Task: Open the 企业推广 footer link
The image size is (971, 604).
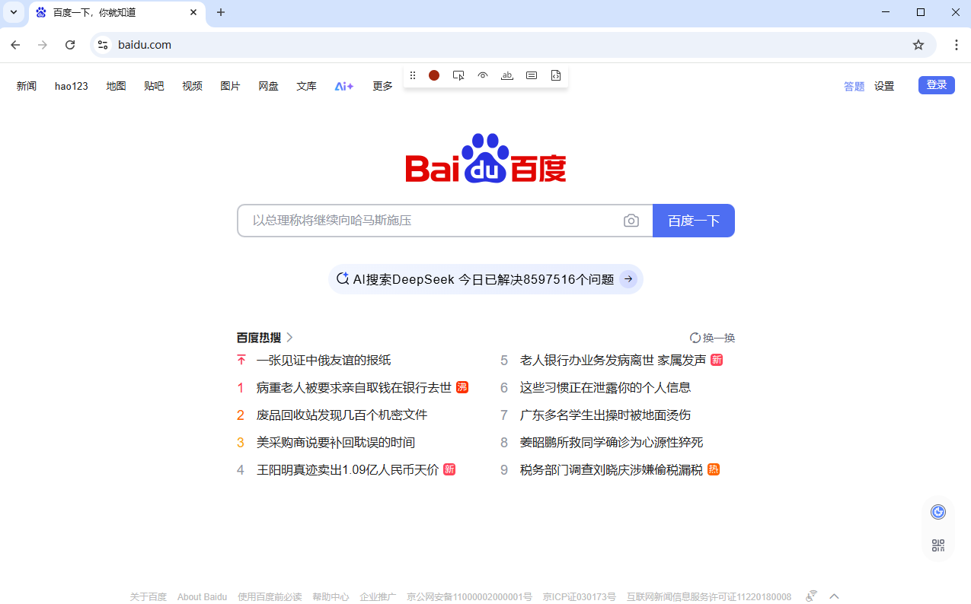Action: point(378,596)
